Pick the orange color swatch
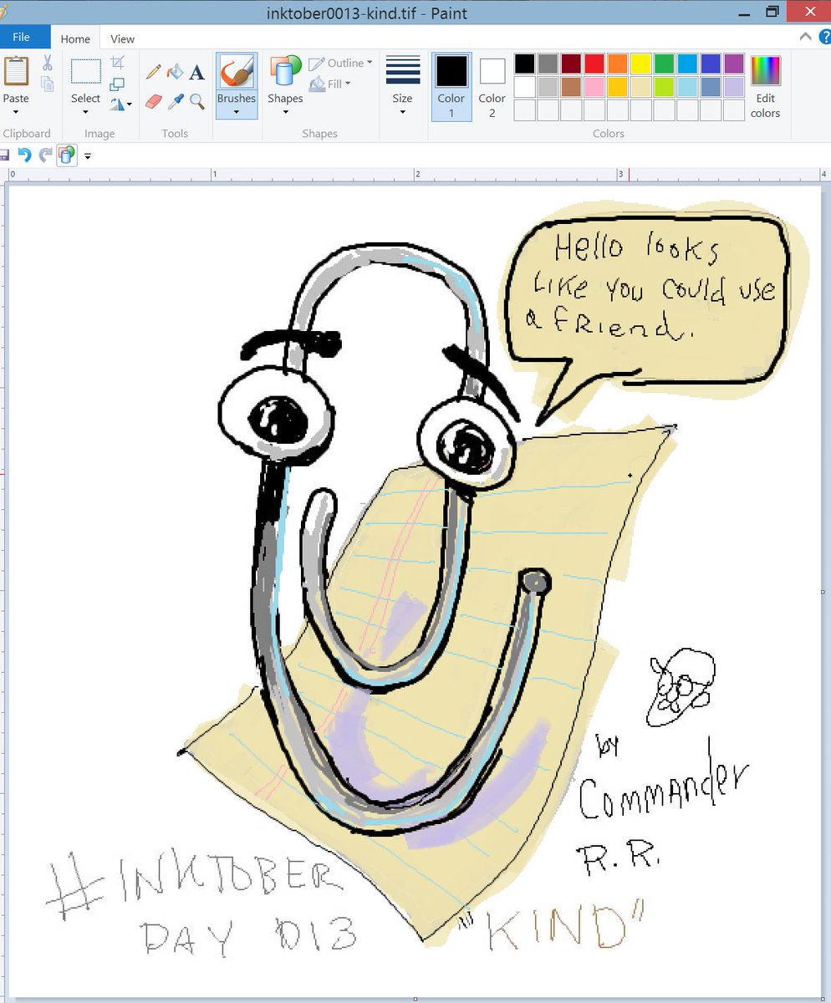The width and height of the screenshot is (831, 1003). pos(618,64)
